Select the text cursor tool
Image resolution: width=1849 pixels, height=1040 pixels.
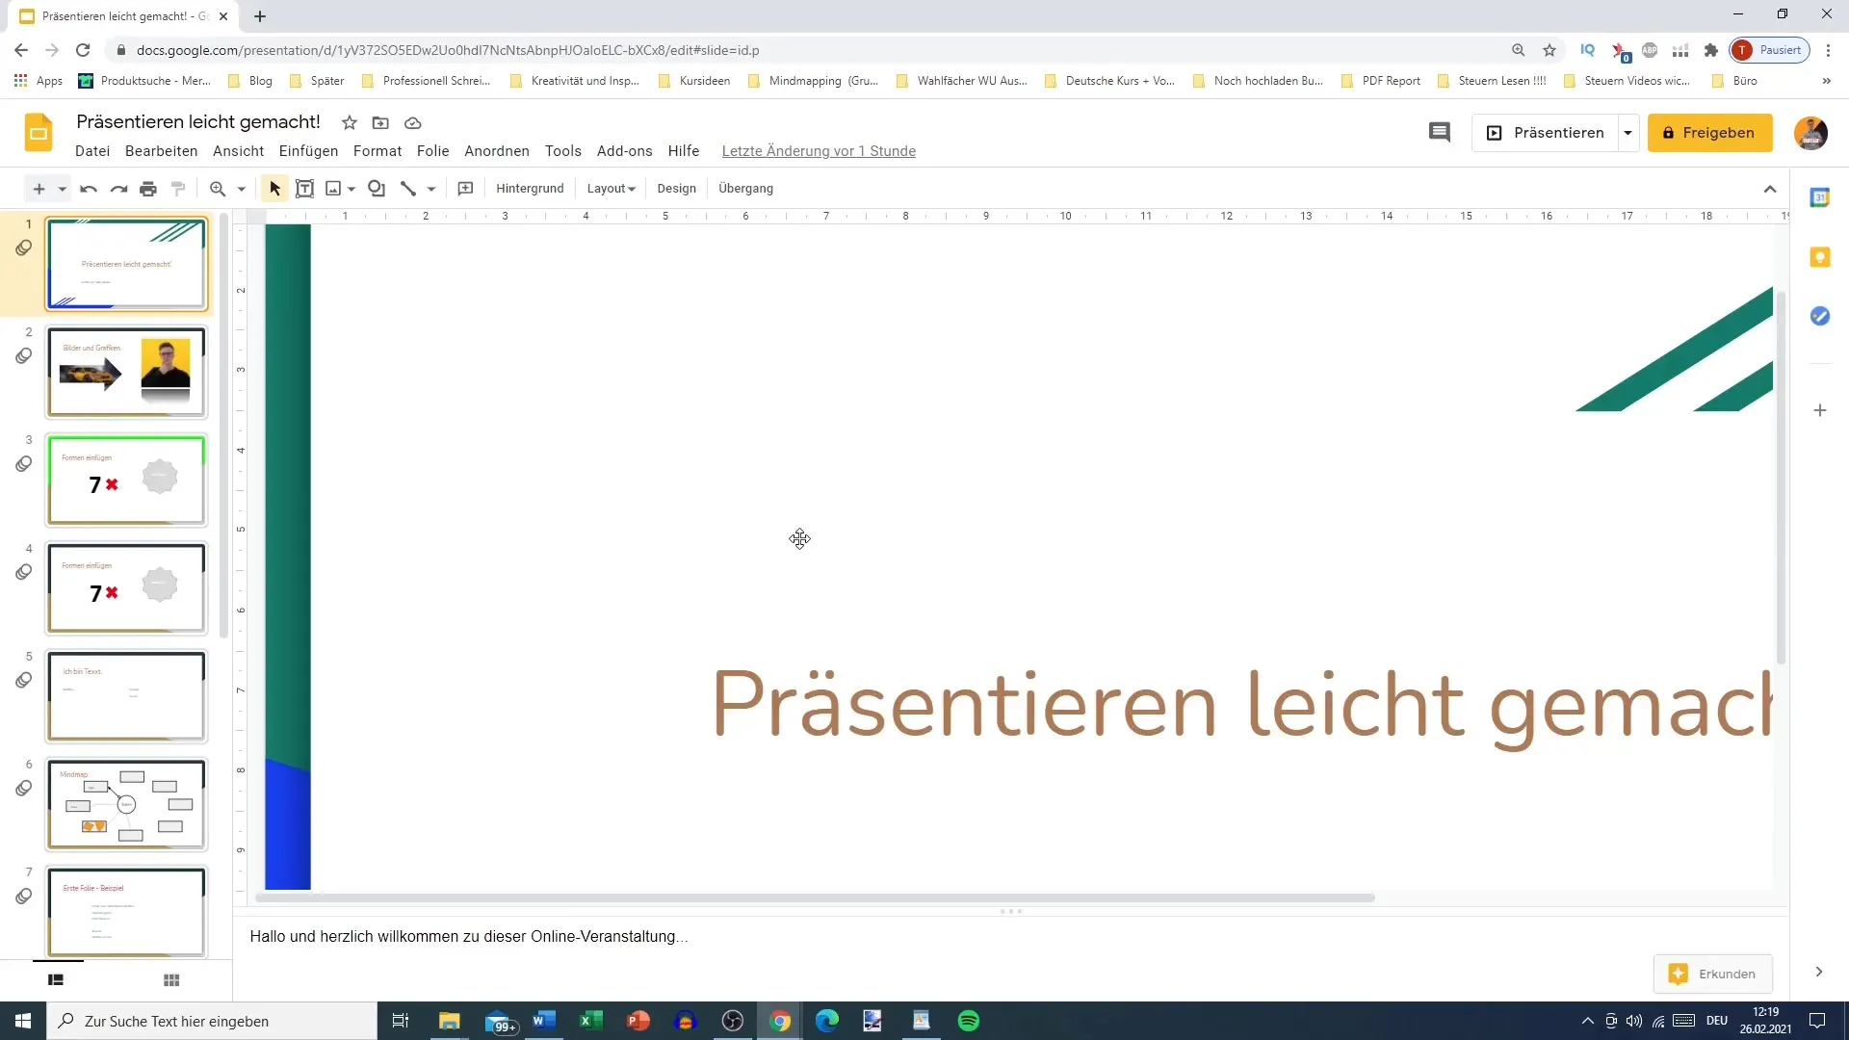click(x=304, y=188)
